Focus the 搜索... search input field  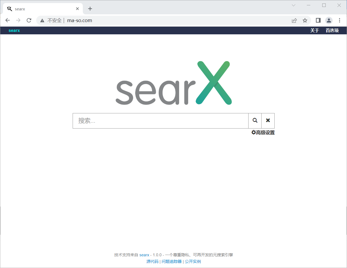tap(160, 121)
